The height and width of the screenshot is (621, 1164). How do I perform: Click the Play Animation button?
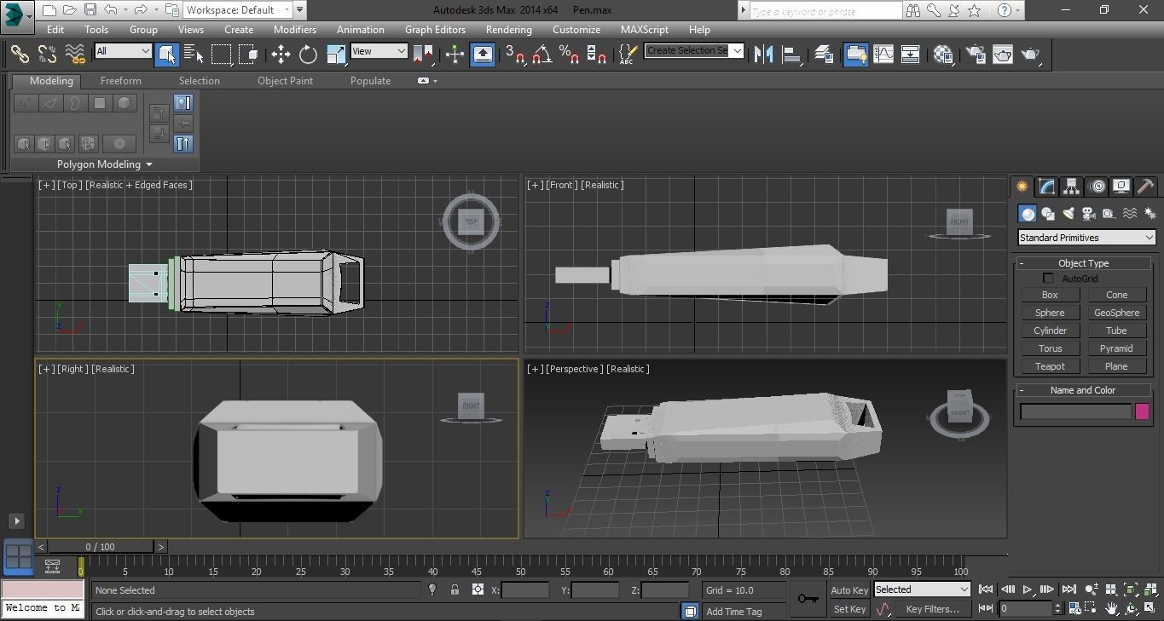pos(1028,589)
